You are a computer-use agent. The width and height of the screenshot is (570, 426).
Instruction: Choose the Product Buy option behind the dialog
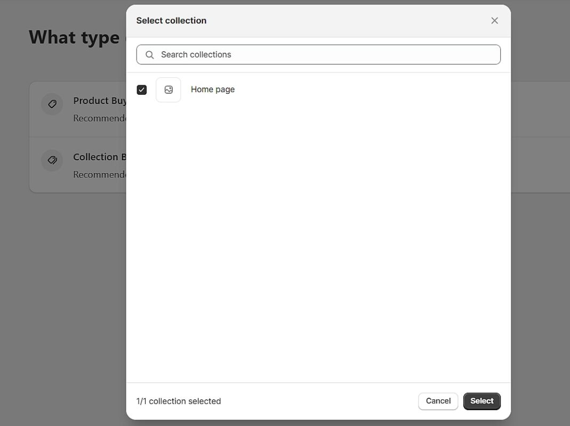click(x=78, y=109)
